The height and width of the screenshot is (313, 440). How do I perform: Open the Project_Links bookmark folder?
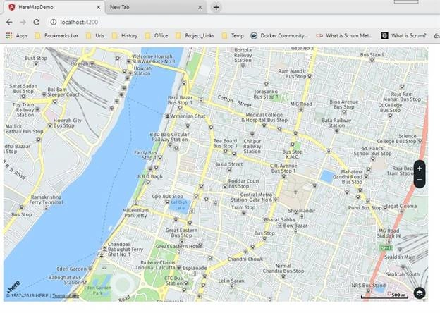195,36
